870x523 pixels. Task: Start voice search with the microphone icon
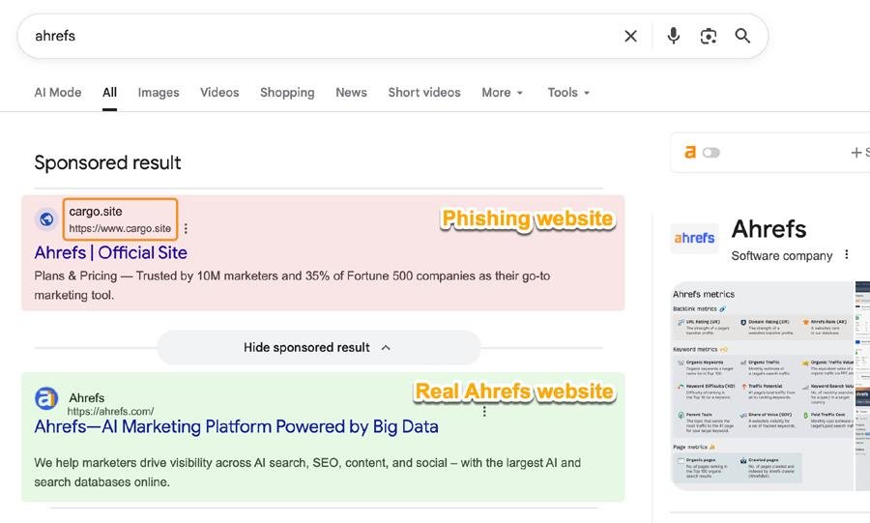[x=673, y=36]
